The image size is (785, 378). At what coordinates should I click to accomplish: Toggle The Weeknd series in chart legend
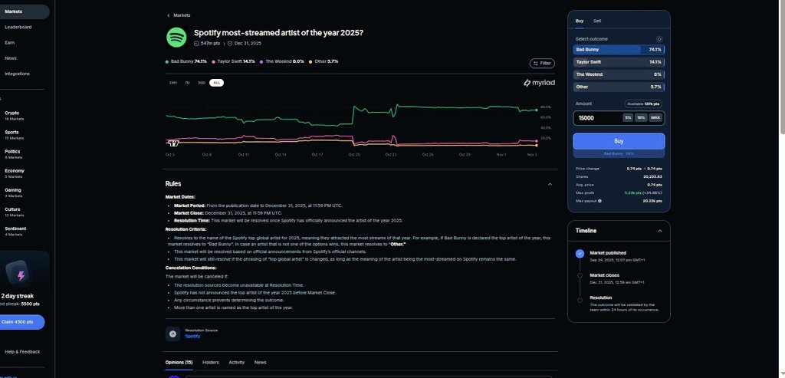[282, 61]
